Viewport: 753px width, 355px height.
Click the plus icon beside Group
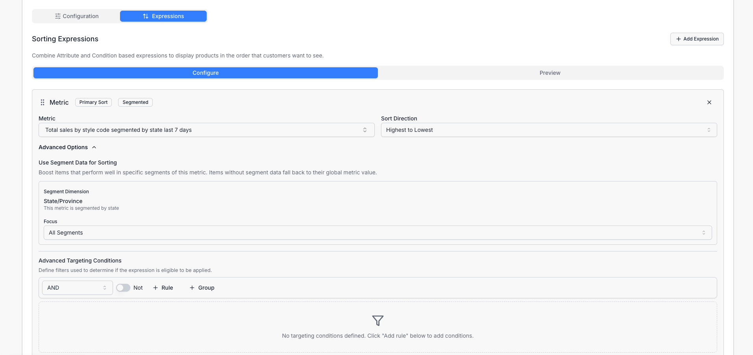click(192, 288)
